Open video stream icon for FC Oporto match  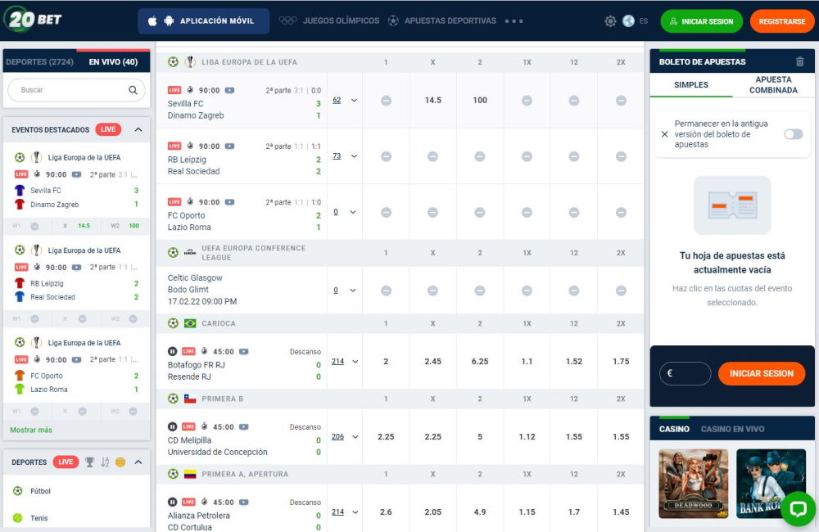tap(229, 202)
